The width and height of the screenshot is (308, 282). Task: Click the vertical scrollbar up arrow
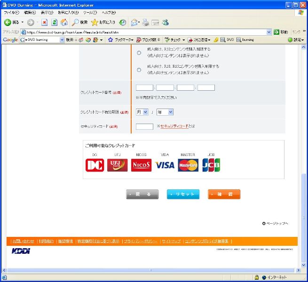click(x=303, y=47)
